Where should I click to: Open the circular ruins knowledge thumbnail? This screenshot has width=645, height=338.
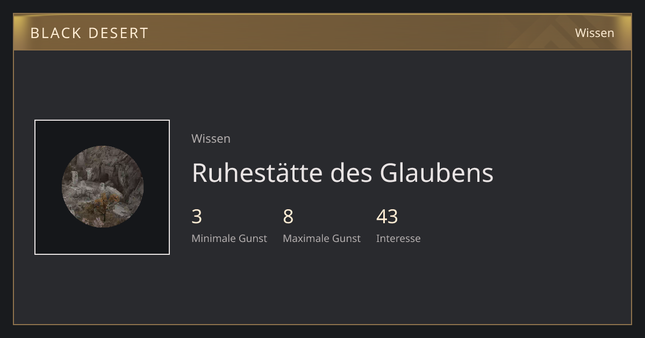[x=103, y=187]
